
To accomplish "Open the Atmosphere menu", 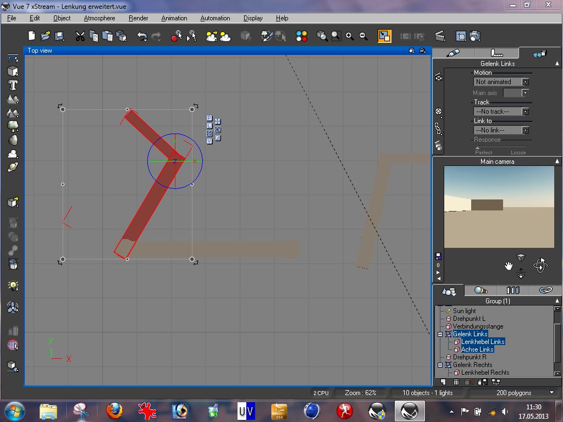I will [100, 18].
